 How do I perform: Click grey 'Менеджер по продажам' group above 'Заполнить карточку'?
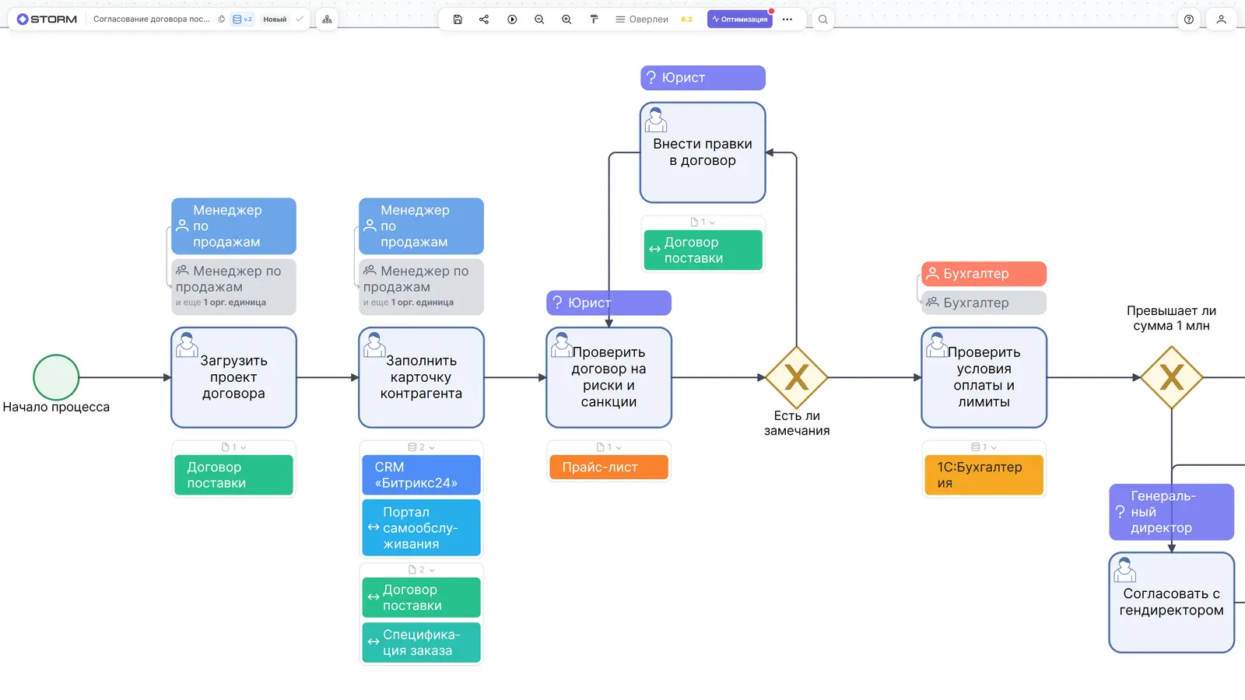(421, 286)
